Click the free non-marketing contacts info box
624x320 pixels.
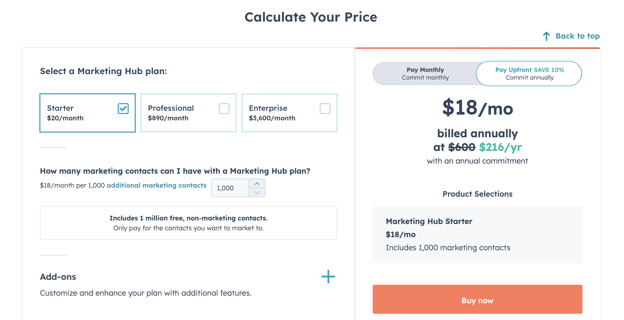tap(189, 223)
